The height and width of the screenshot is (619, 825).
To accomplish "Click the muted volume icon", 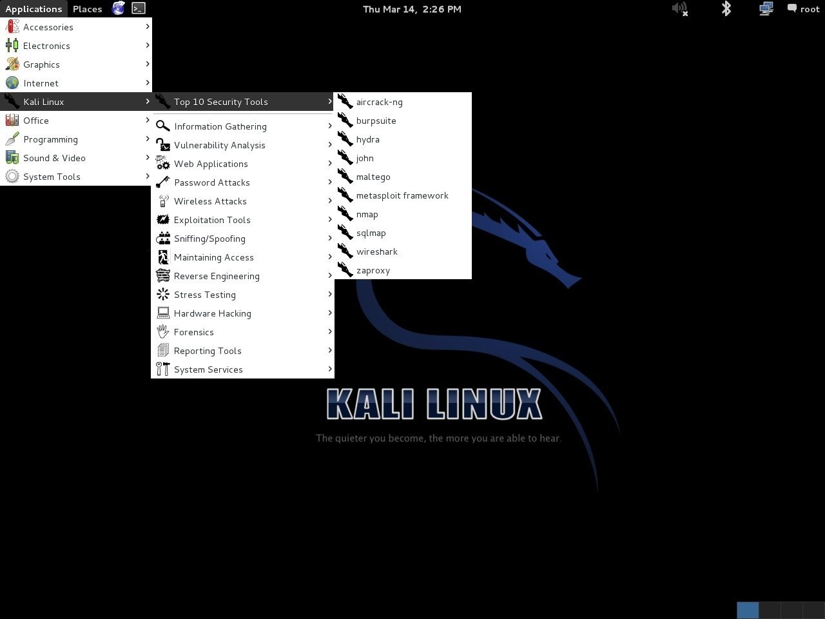I will pyautogui.click(x=679, y=9).
